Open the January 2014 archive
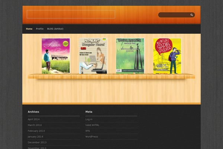The width and height of the screenshot is (223, 149). (x=35, y=137)
